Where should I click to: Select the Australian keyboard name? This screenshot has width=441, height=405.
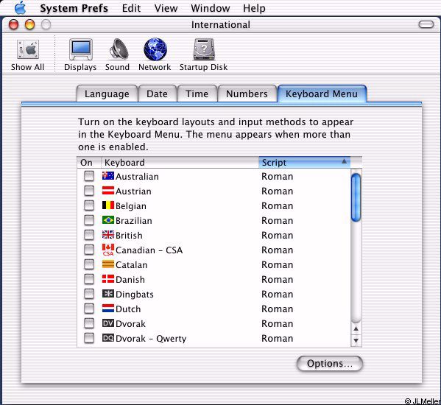click(137, 176)
